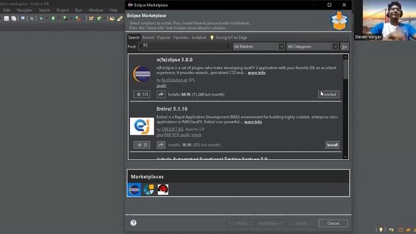Image resolution: width=416 pixels, height=234 pixels.
Task: Open the Coverage dropdown arrow
Action: click(x=71, y=18)
